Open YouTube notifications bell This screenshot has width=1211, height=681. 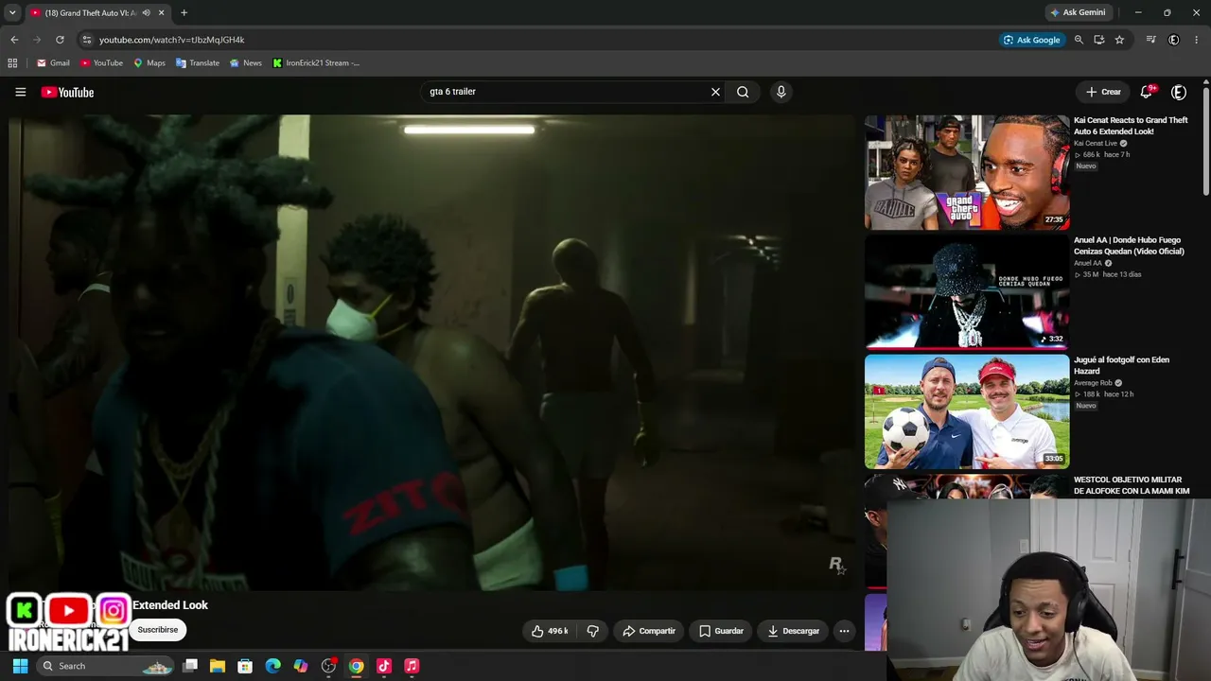1147,92
